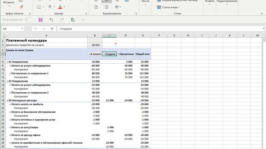The width and height of the screenshot is (266, 149).
Task: Select the -11 000 cell in Создана column
Action: tap(109, 100)
